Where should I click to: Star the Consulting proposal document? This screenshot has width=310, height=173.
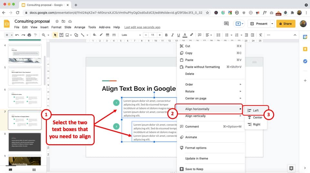coord(57,21)
